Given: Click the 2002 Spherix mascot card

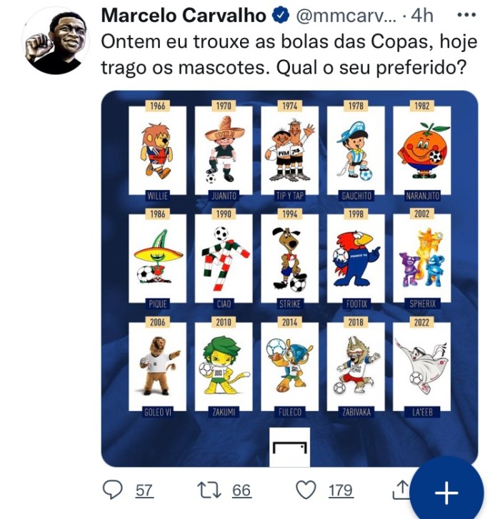Looking at the screenshot, I should pyautogui.click(x=421, y=259).
